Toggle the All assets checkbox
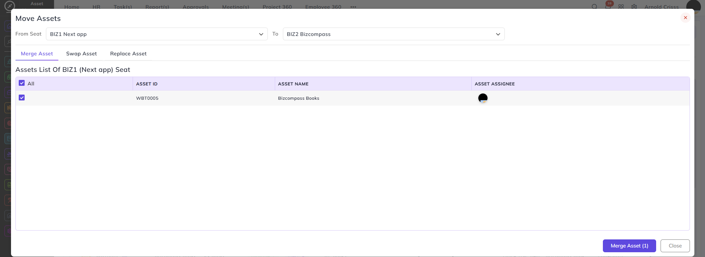705x257 pixels. (x=22, y=83)
